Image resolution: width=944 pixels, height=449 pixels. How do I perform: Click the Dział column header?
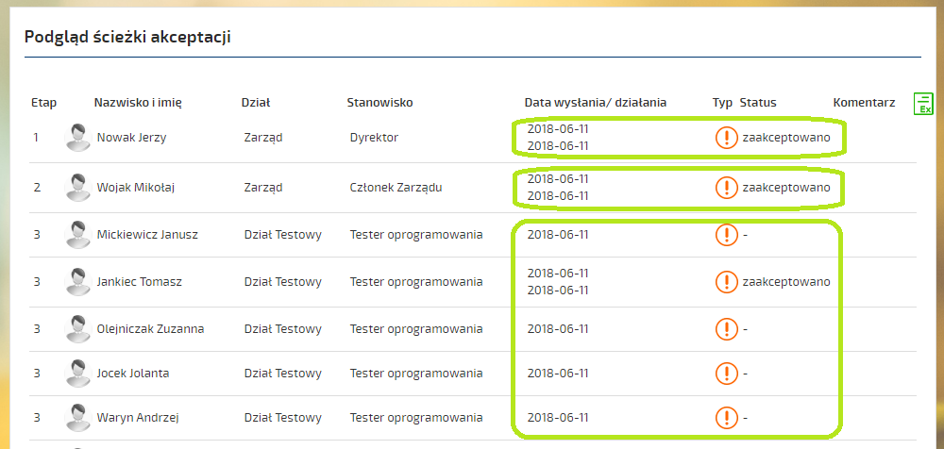coord(256,102)
